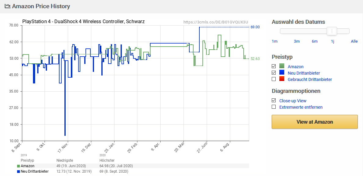363x176 pixels.
Task: Click the Extremwerte entfernen label link
Action: tap(301, 107)
